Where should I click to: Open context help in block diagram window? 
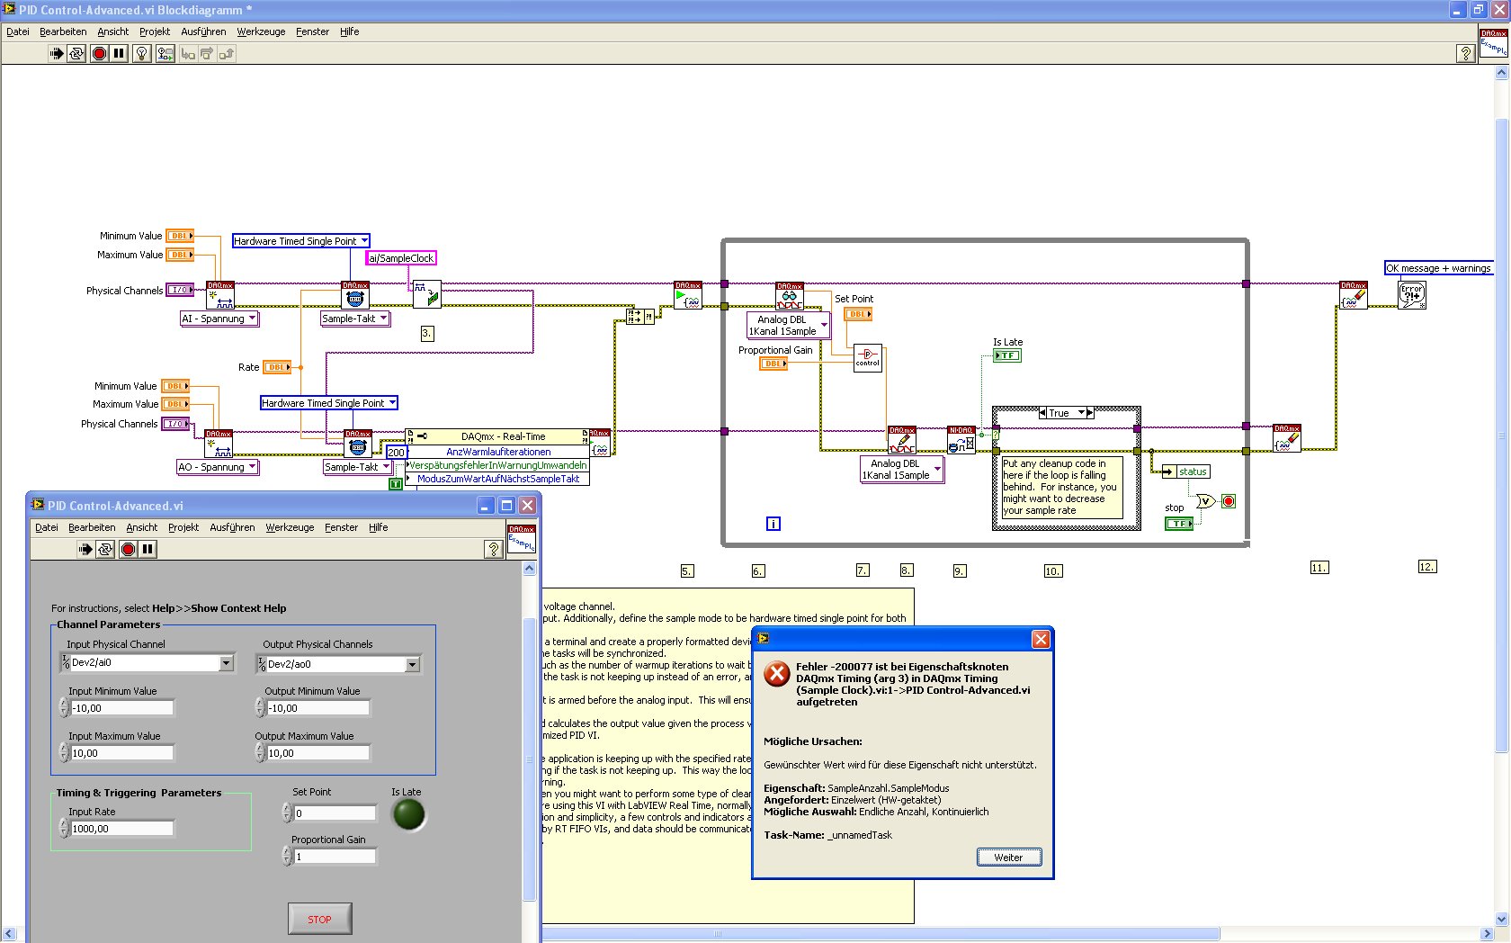(x=1465, y=54)
